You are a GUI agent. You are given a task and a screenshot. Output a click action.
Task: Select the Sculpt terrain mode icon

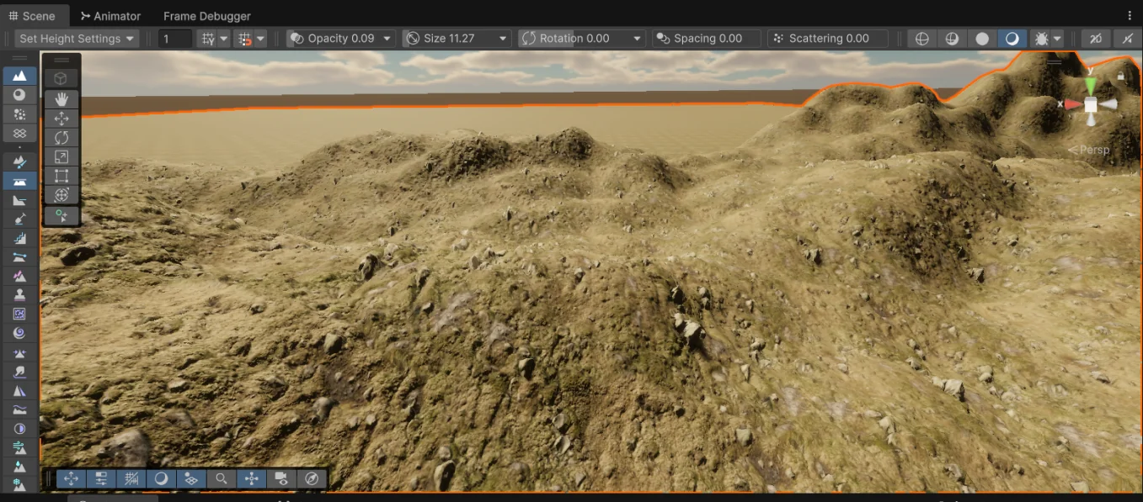[20, 76]
